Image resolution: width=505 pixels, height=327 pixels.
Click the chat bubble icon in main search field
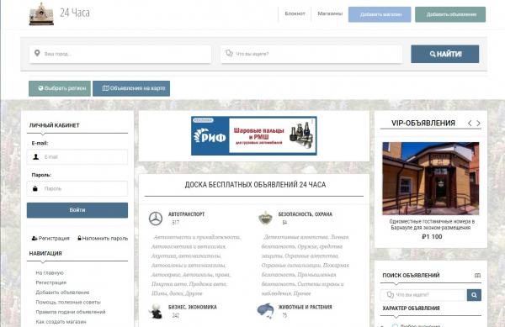(229, 53)
